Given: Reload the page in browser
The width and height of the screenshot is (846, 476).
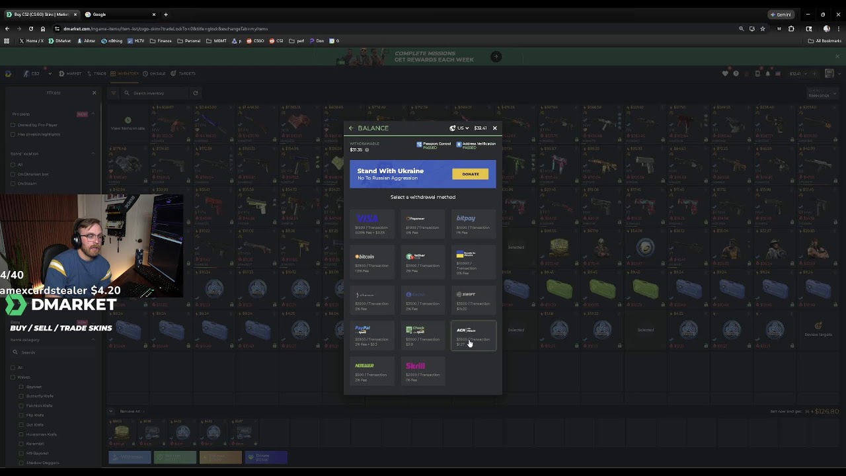Looking at the screenshot, I should pyautogui.click(x=30, y=28).
